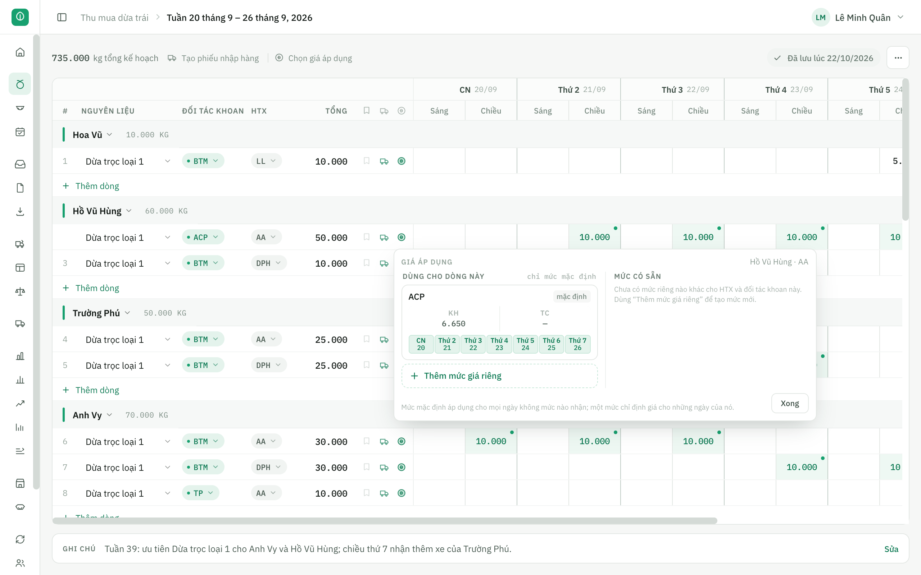Open user menu Lê Minh Quân
Viewport: 921px width, 575px height.
(x=858, y=18)
